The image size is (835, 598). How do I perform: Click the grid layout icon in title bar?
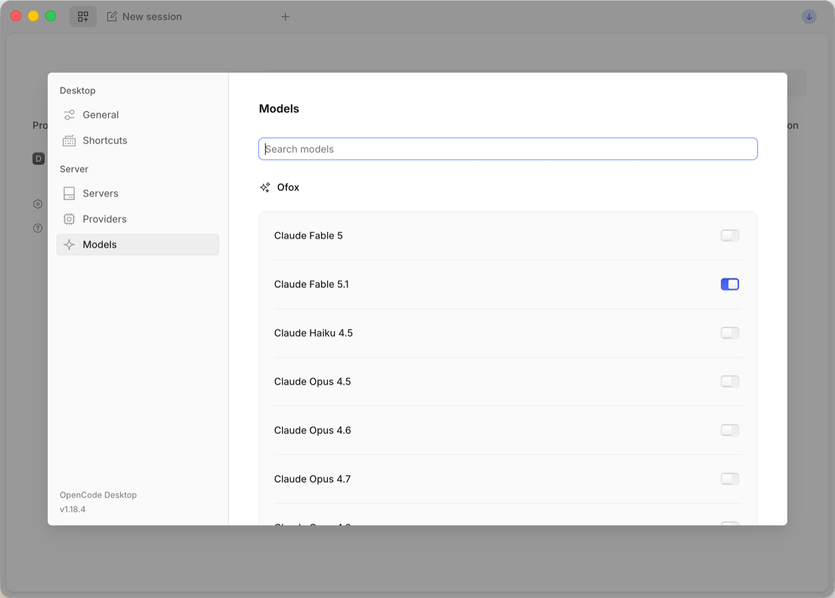tap(83, 17)
